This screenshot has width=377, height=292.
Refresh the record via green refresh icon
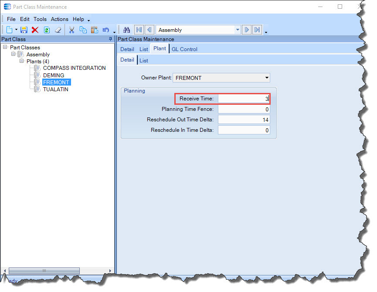click(47, 30)
